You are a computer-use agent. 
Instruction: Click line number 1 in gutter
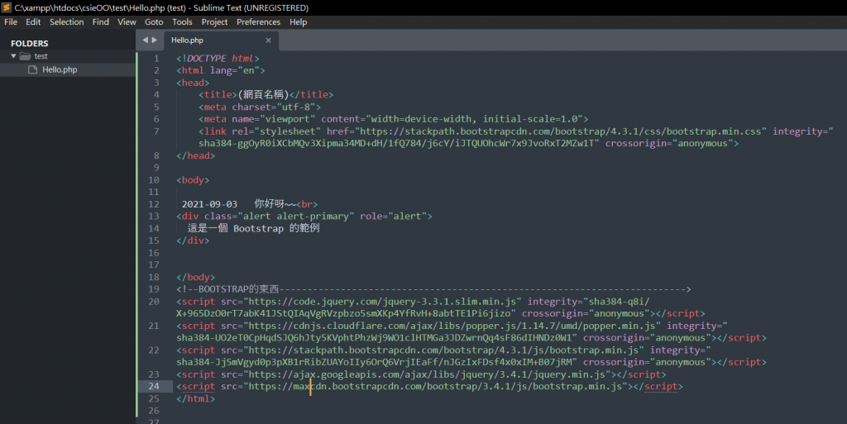156,58
